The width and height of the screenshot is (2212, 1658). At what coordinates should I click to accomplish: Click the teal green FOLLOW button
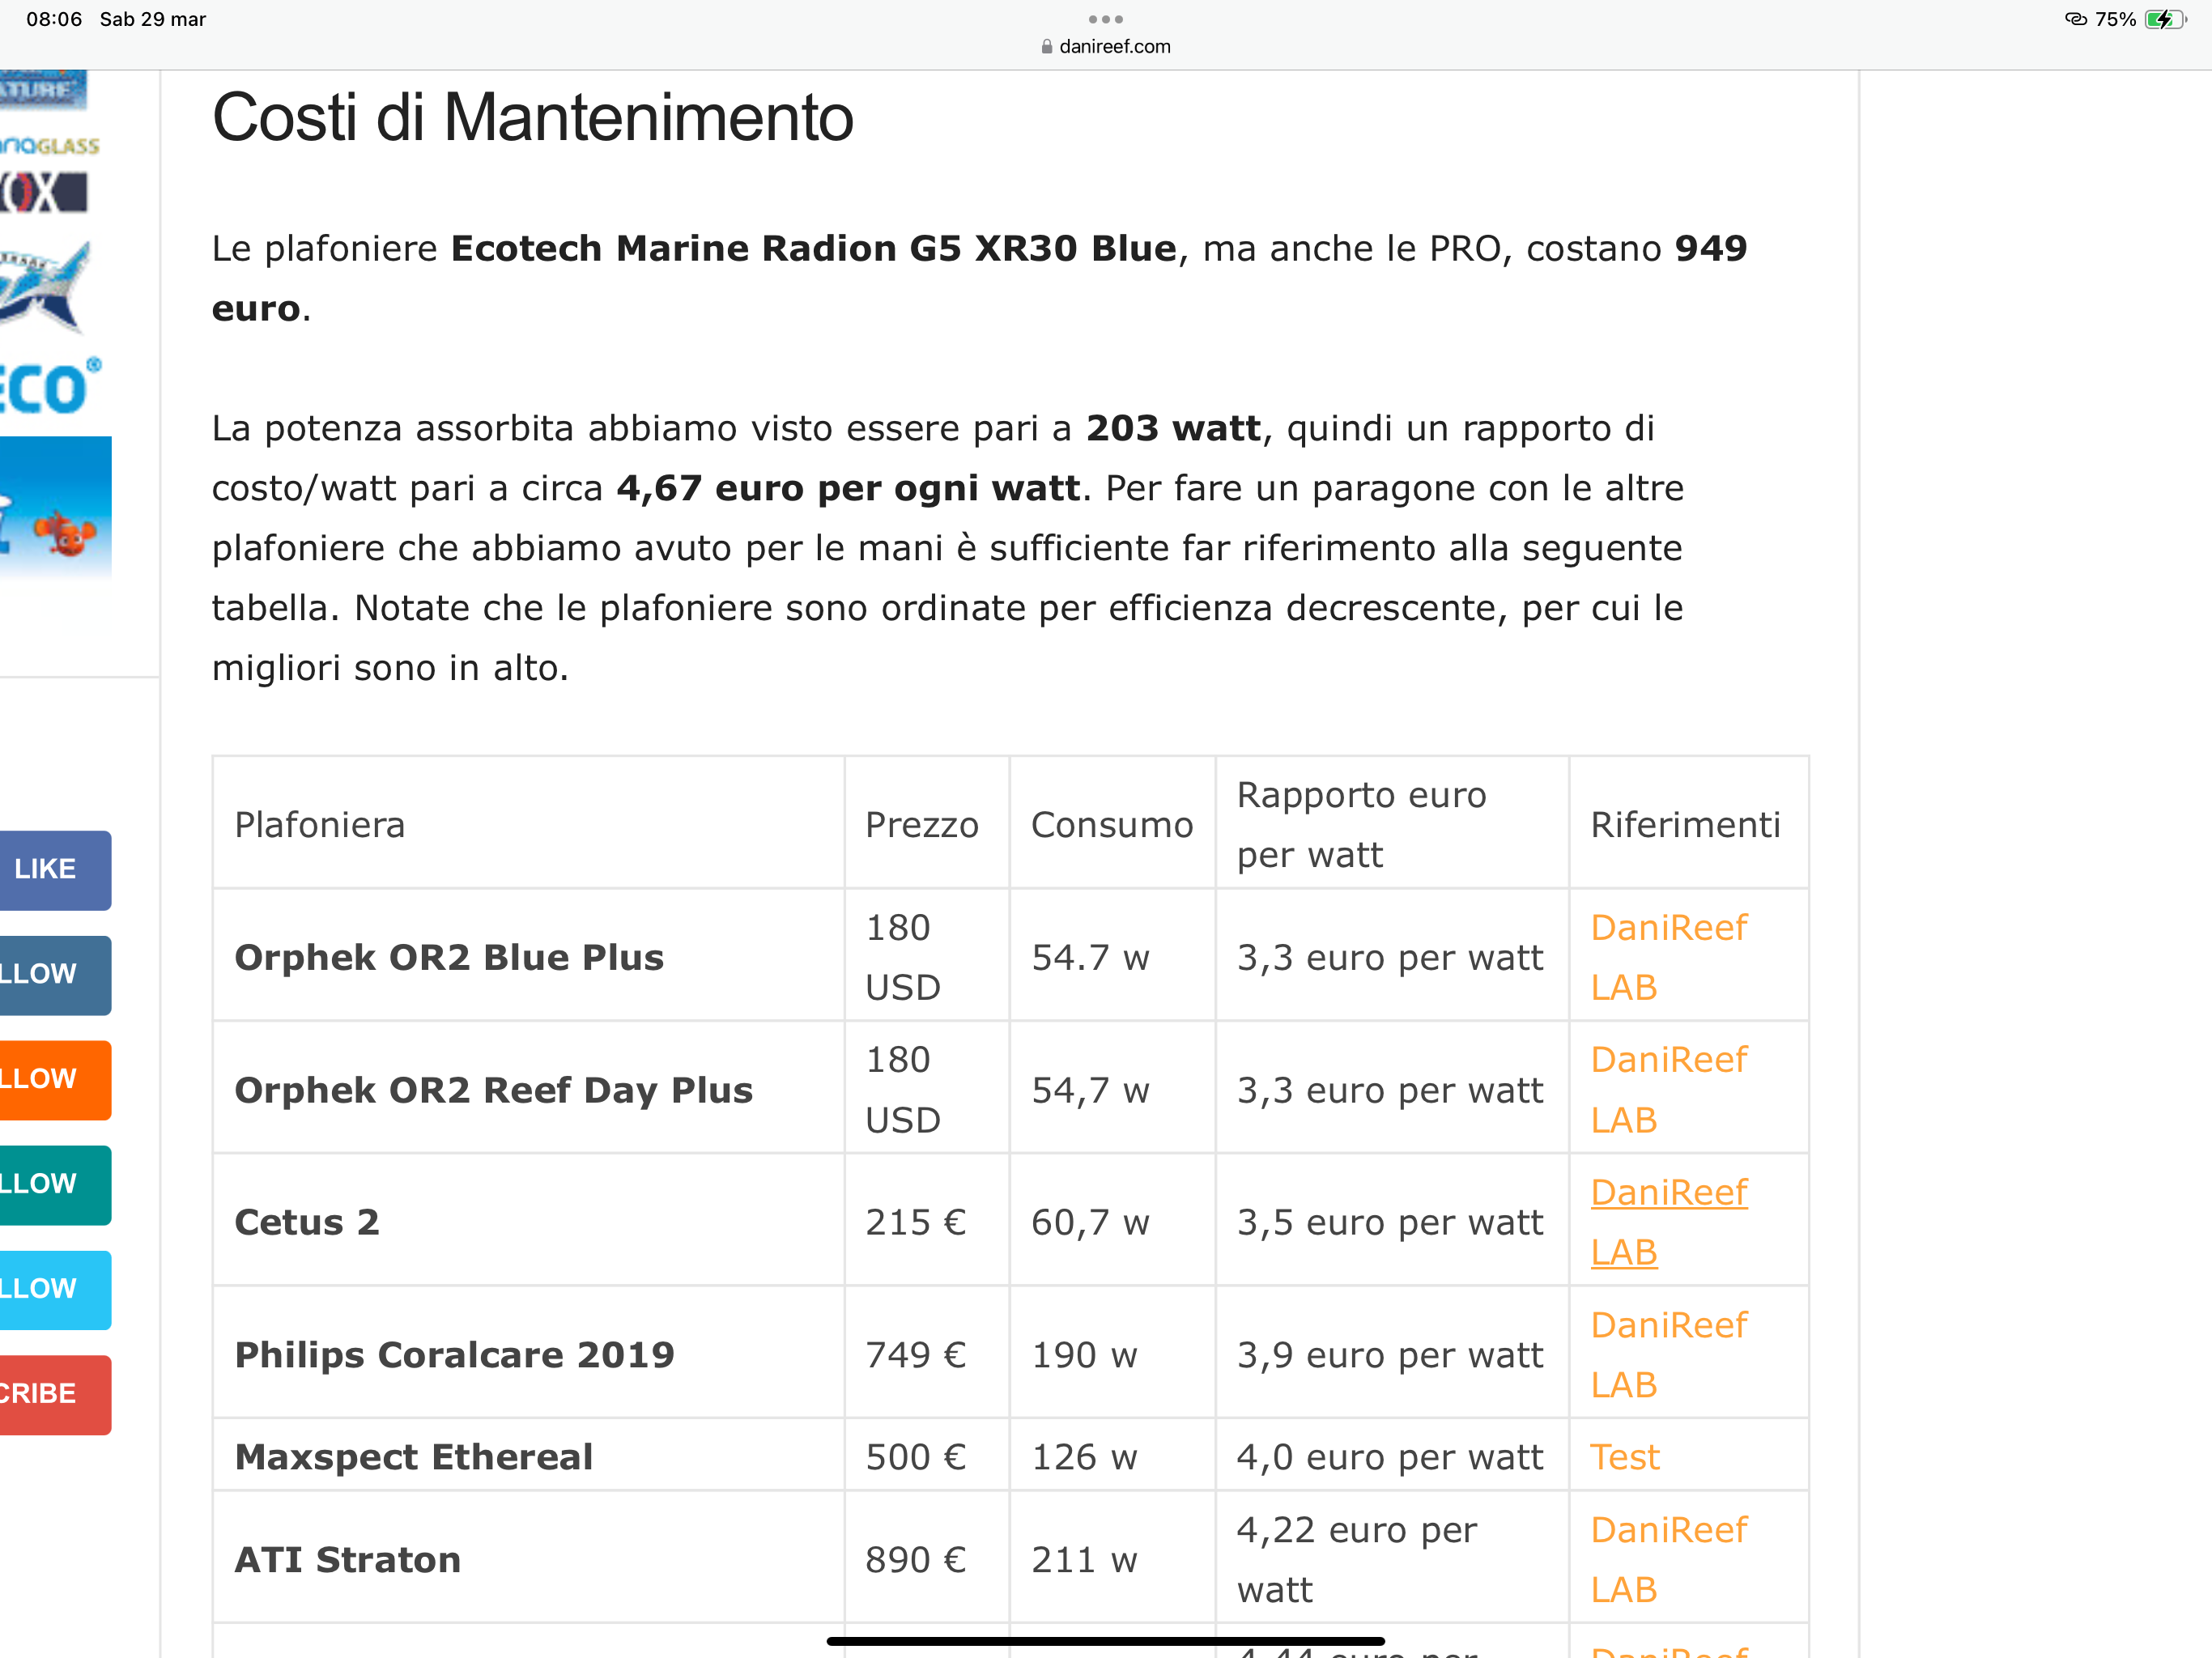55,1185
